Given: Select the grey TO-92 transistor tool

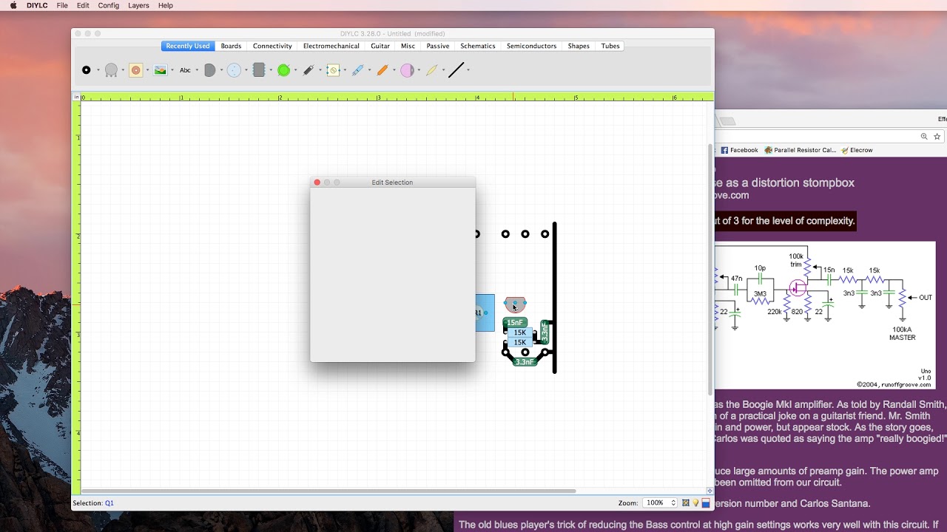Looking at the screenshot, I should click(209, 70).
